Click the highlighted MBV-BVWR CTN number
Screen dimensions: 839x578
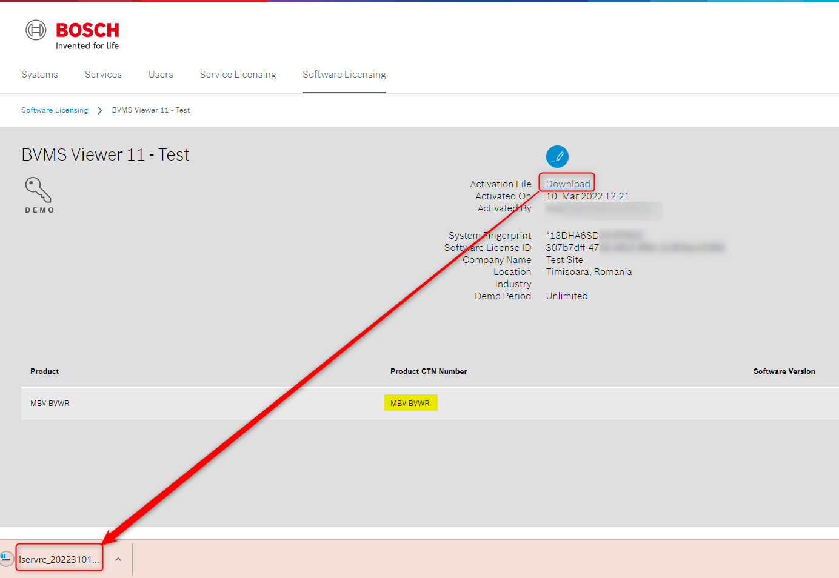point(410,403)
